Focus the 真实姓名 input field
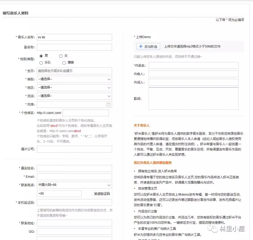253x240 pixels. [74, 168]
